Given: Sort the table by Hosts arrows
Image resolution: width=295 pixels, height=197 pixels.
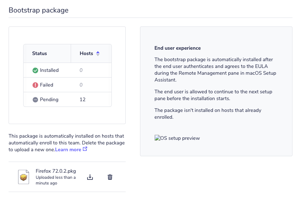Looking at the screenshot, I should [x=98, y=54].
